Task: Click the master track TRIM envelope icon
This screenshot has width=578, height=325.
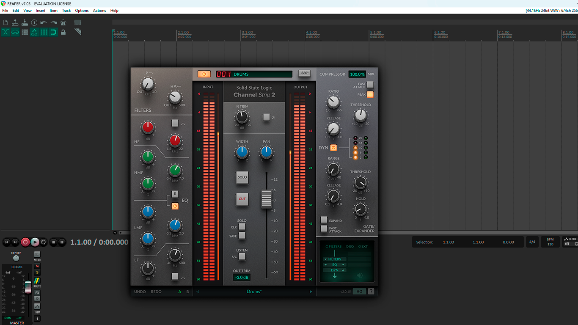Action: pyautogui.click(x=37, y=306)
